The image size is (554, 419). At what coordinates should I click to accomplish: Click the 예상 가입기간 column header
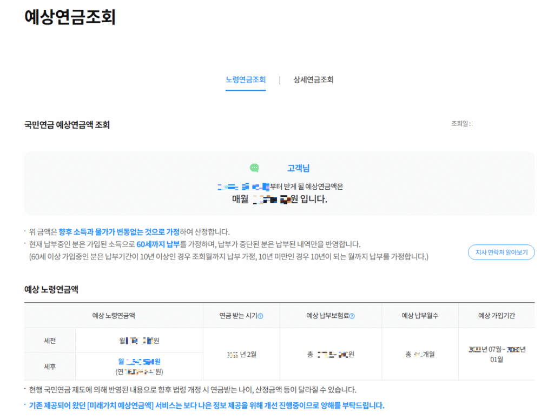[x=497, y=316]
